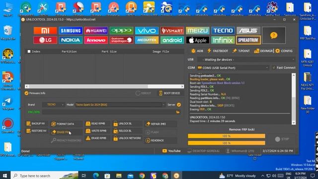
Task: Toggle the Index select-all checkbox
Action: [x=29, y=52]
